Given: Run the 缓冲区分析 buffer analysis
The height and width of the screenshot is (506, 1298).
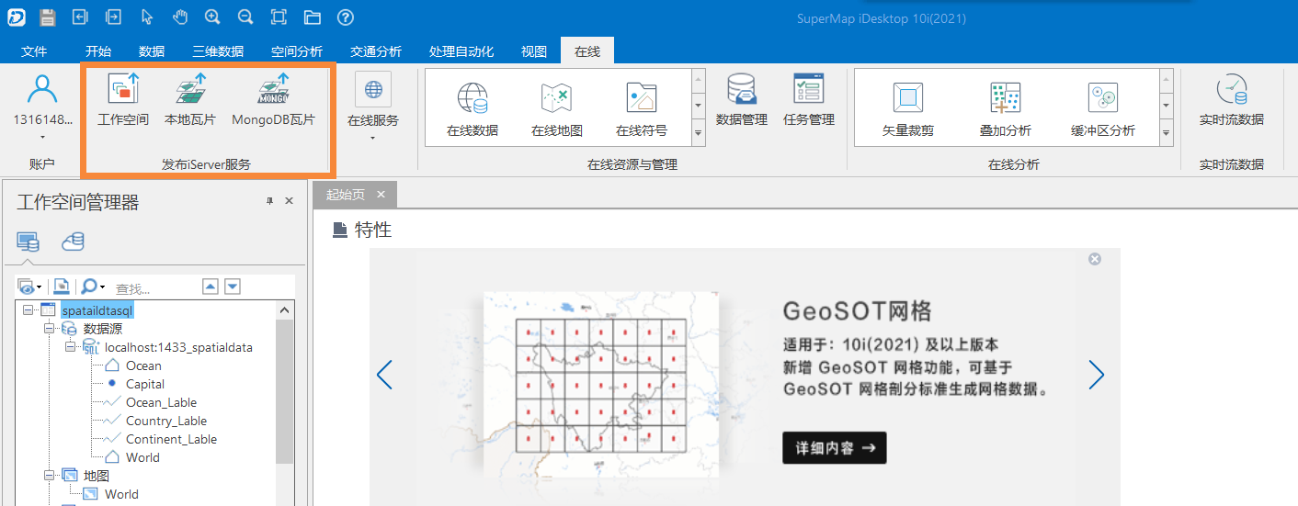Looking at the screenshot, I should (x=1103, y=108).
